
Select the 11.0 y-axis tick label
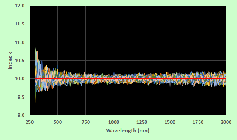(x=20, y=42)
